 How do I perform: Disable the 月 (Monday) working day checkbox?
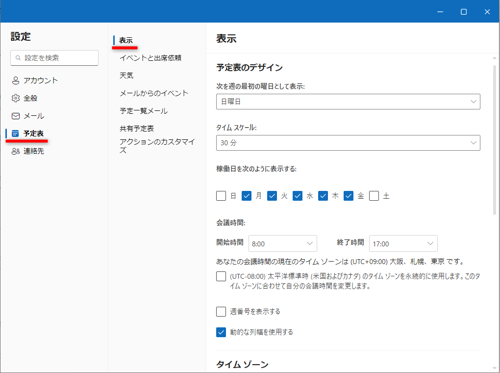[247, 195]
